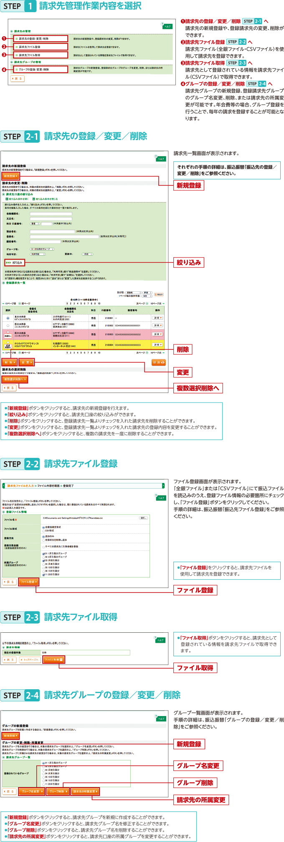Toggle 02 2月引落分グループ checkbox in file registration

pyautogui.click(x=43, y=557)
